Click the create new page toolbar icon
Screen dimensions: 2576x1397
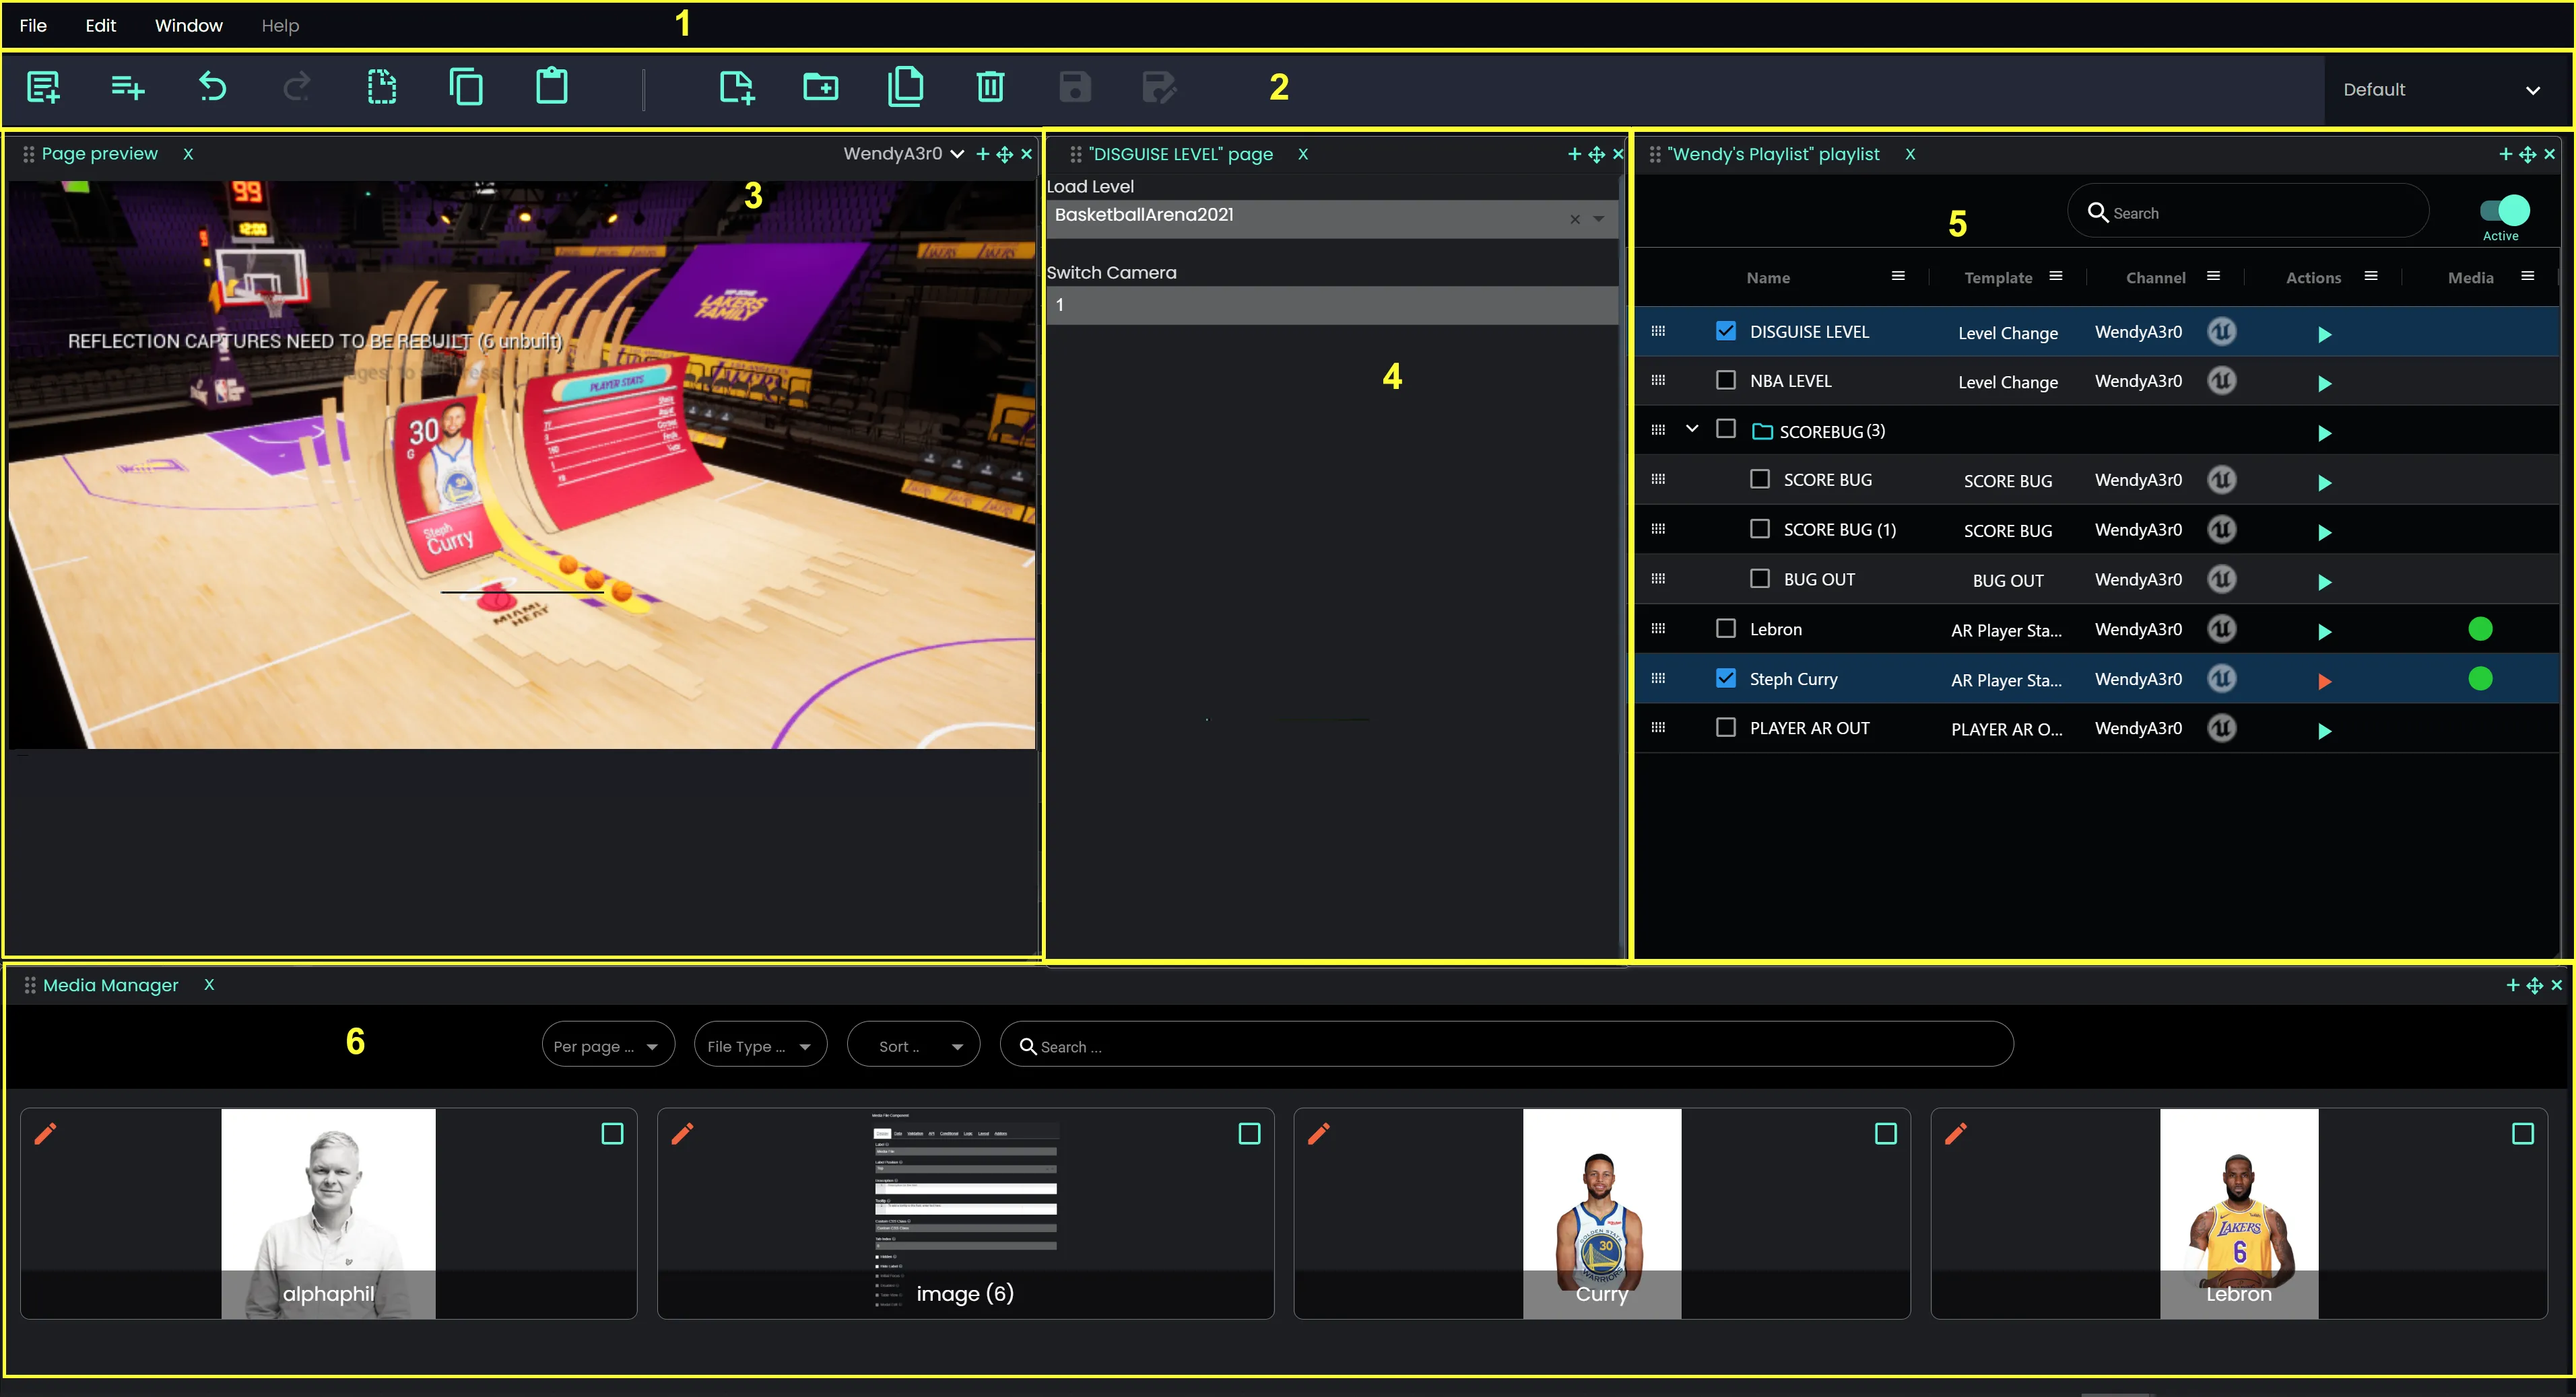[737, 87]
